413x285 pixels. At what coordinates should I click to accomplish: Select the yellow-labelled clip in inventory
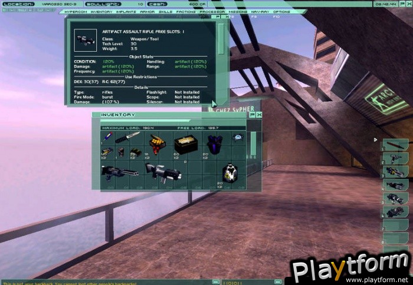click(107, 151)
